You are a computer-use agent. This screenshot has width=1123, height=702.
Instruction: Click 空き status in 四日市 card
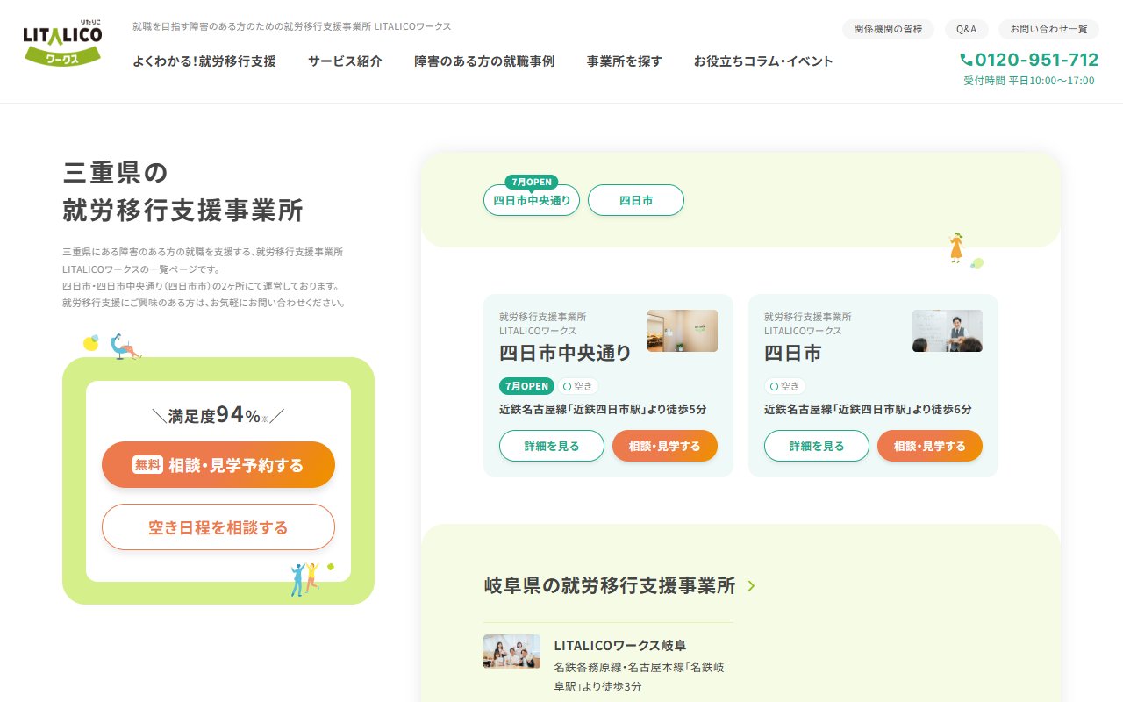(x=785, y=386)
